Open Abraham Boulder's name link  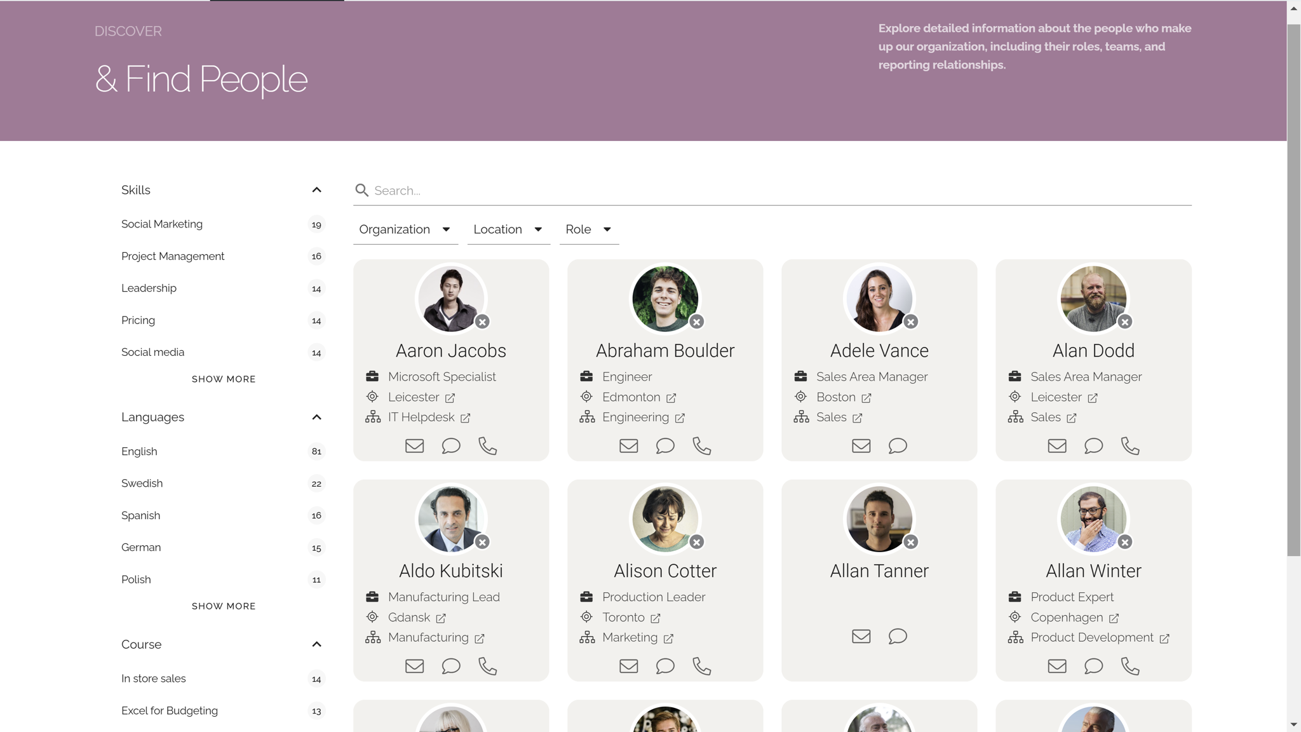click(x=665, y=351)
